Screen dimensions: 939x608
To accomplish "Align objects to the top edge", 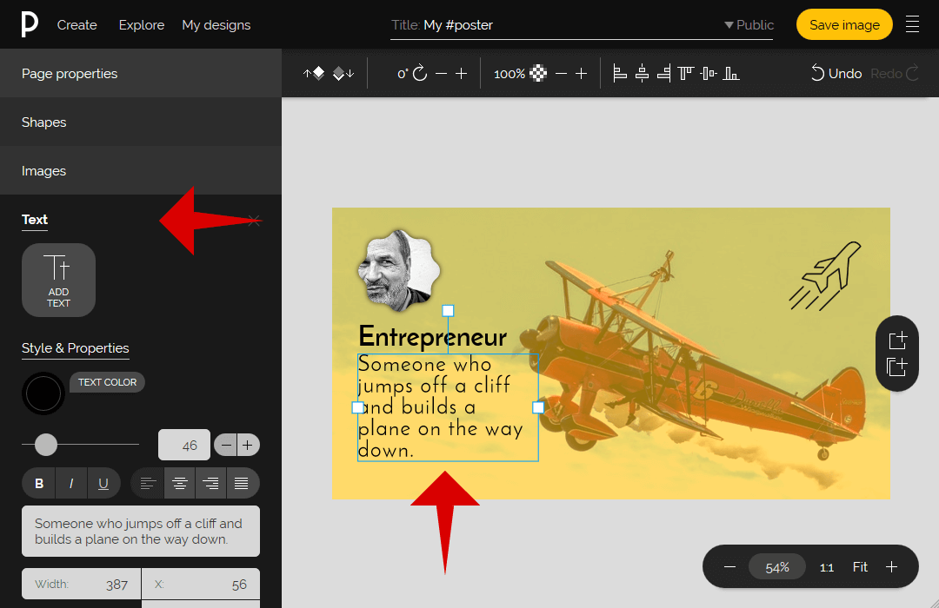I will (686, 74).
